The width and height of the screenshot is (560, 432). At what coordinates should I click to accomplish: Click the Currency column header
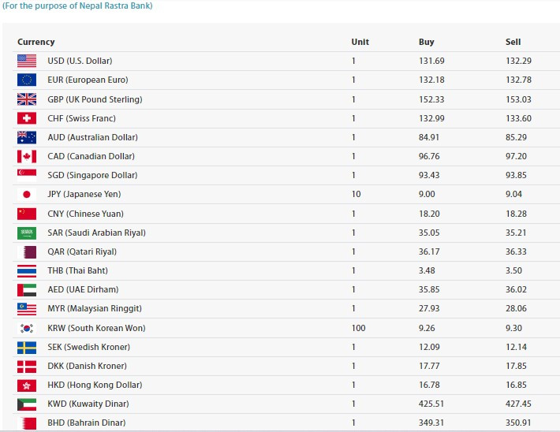pyautogui.click(x=36, y=42)
